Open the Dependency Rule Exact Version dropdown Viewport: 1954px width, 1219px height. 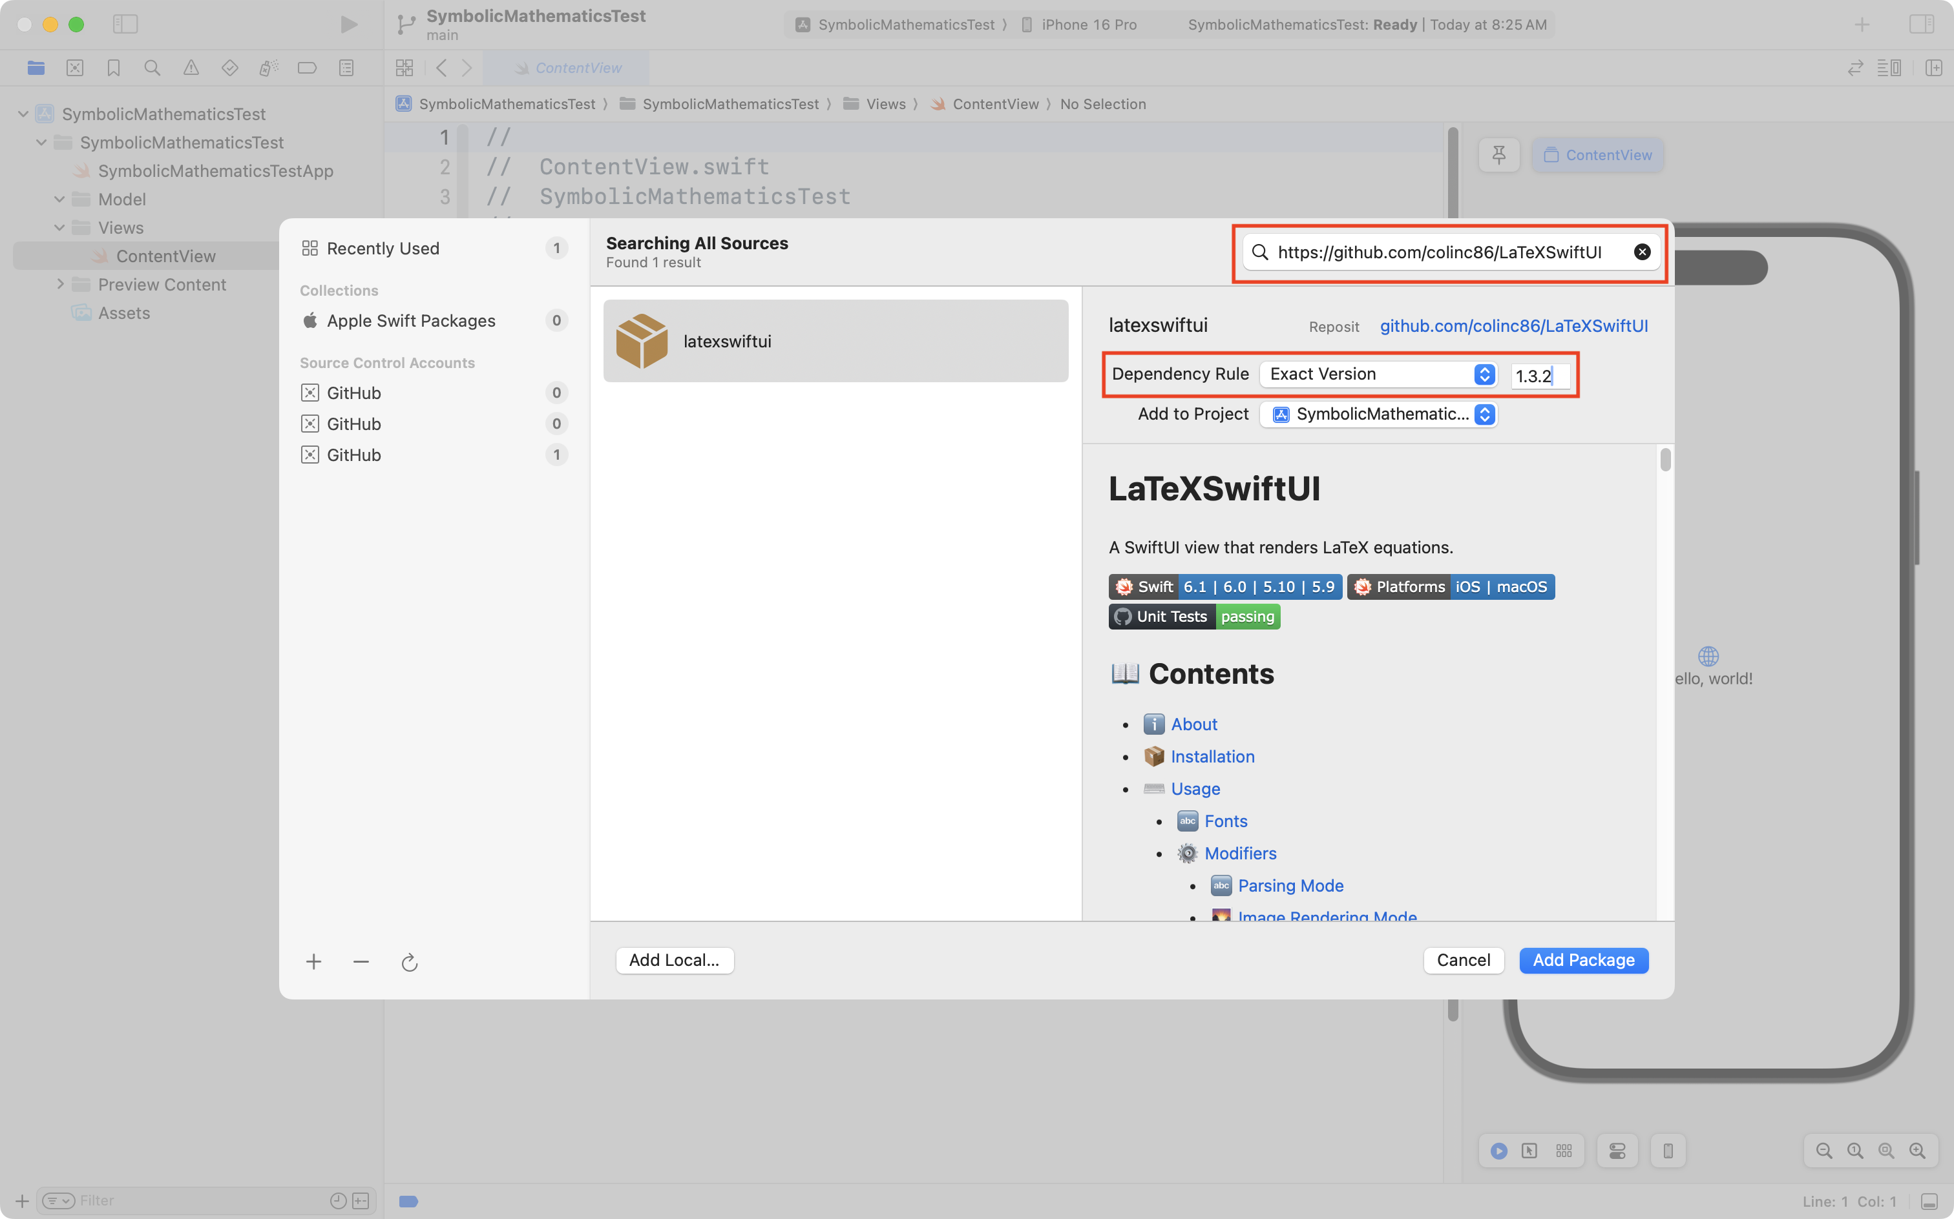(1378, 374)
